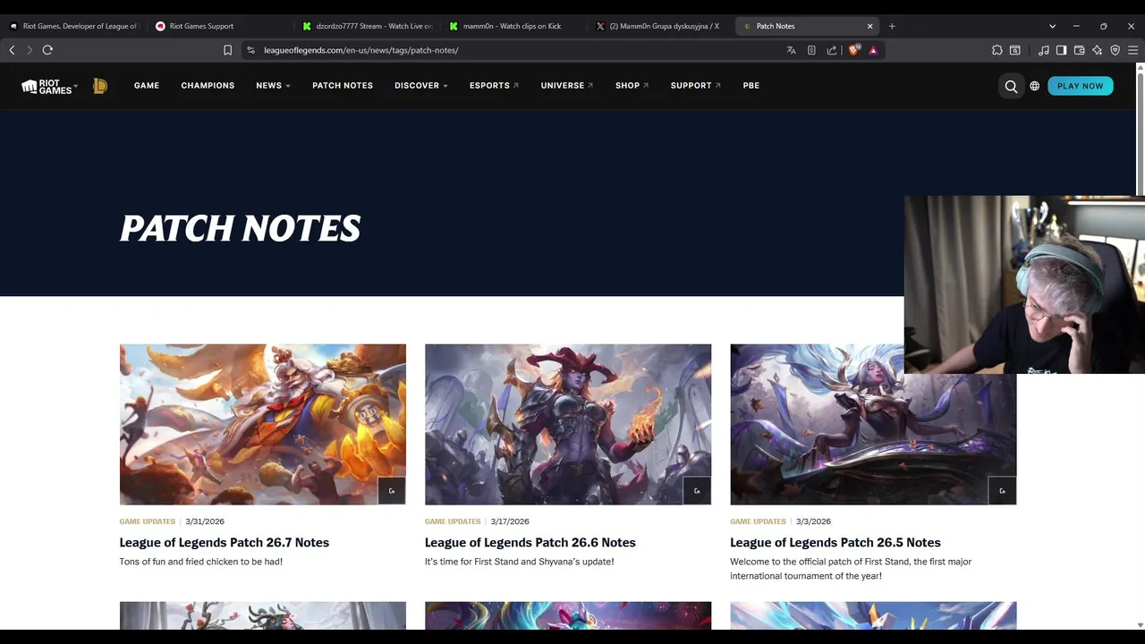Expand the DISCOVER dropdown menu
The image size is (1145, 644).
tap(421, 86)
